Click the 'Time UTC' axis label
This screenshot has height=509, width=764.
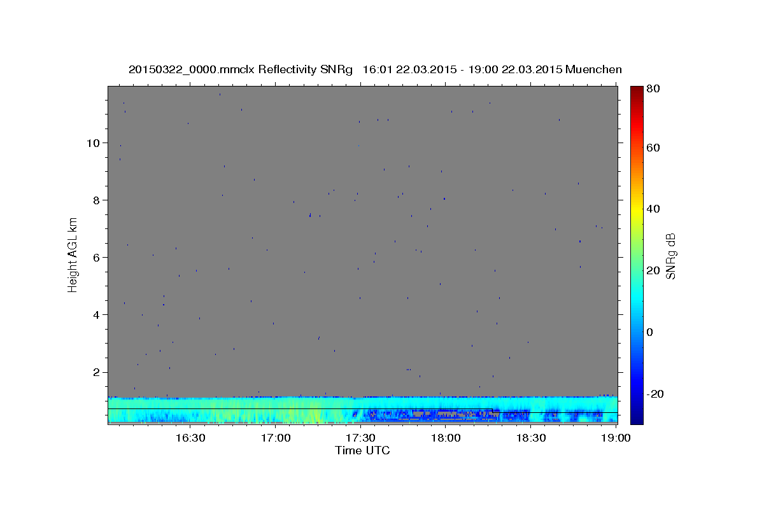362,450
